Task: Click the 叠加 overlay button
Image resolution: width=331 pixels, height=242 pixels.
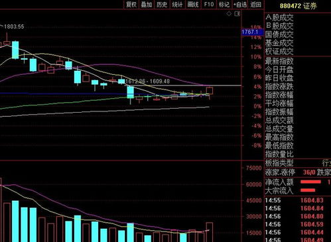Action: (146, 5)
